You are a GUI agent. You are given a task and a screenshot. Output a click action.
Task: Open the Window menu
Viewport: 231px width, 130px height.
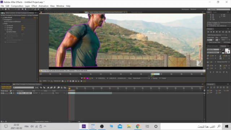[60, 6]
